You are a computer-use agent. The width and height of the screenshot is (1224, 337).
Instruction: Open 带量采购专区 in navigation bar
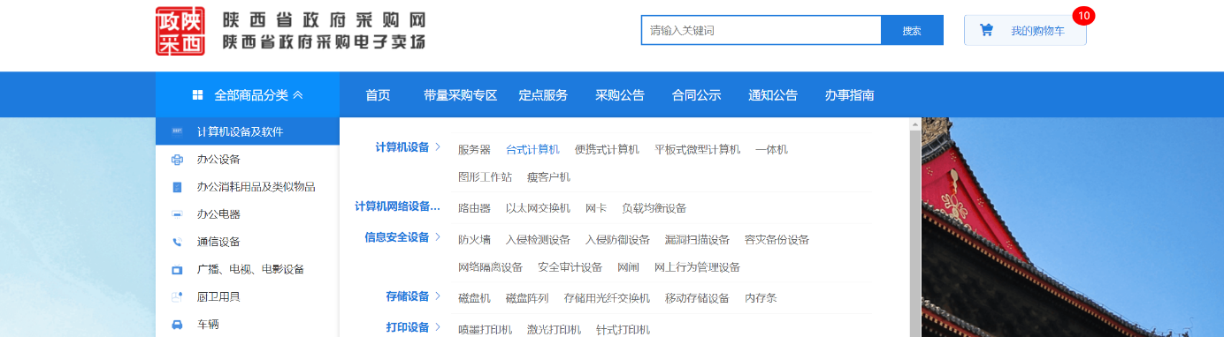pyautogui.click(x=460, y=95)
